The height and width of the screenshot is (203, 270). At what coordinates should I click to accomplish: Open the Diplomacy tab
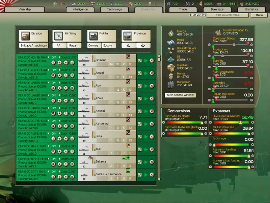click(x=217, y=9)
